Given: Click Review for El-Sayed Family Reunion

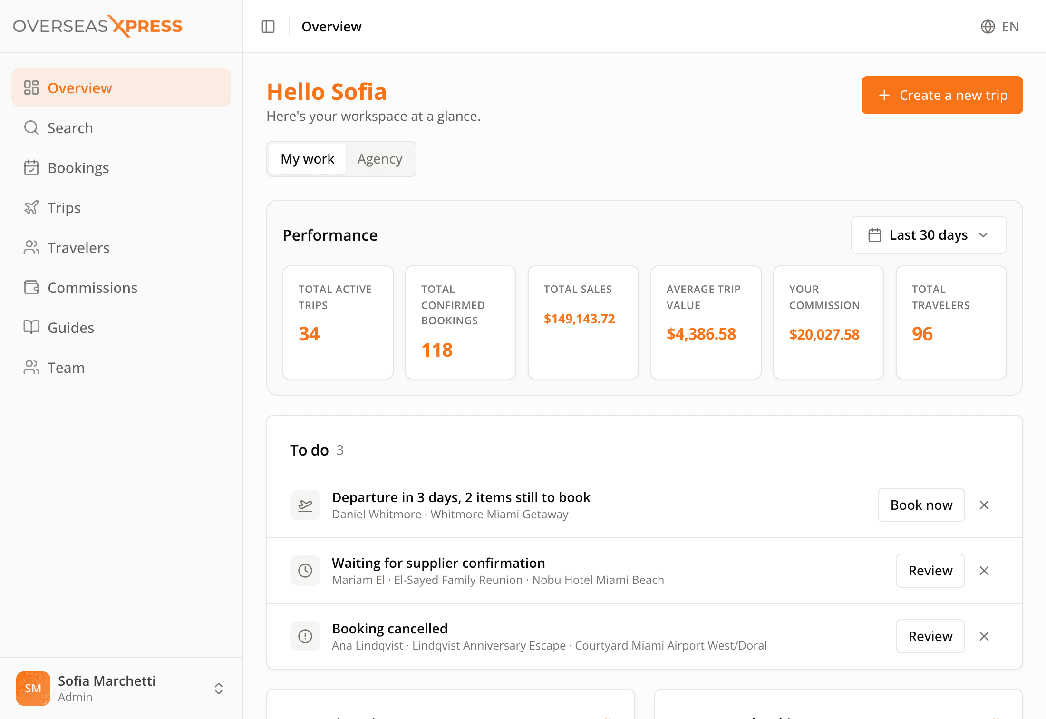Looking at the screenshot, I should click(x=930, y=571).
